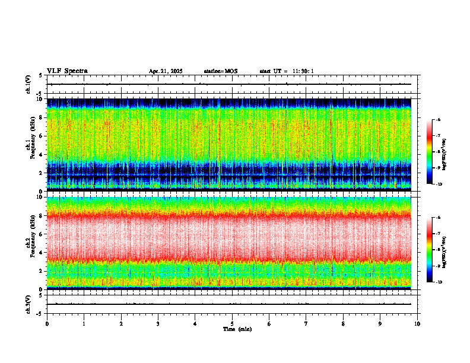
Task: Click the "10" minute time tick
Action: [417, 324]
